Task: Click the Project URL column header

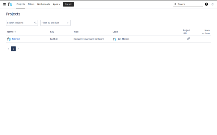Action: (x=186, y=32)
